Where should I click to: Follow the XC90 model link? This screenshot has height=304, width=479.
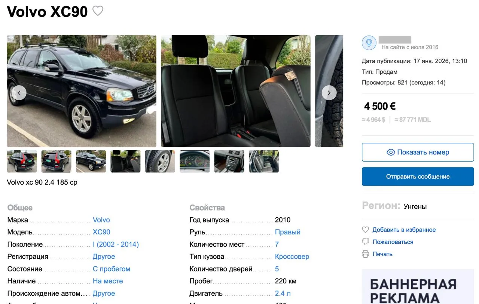(x=101, y=232)
